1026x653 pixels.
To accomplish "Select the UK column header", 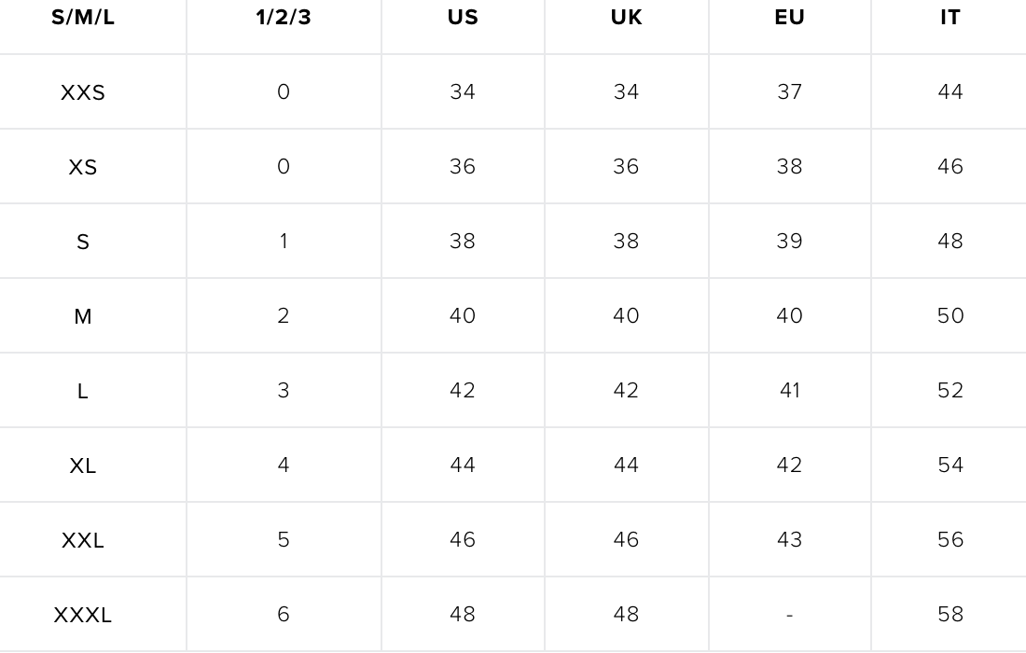I will click(626, 18).
